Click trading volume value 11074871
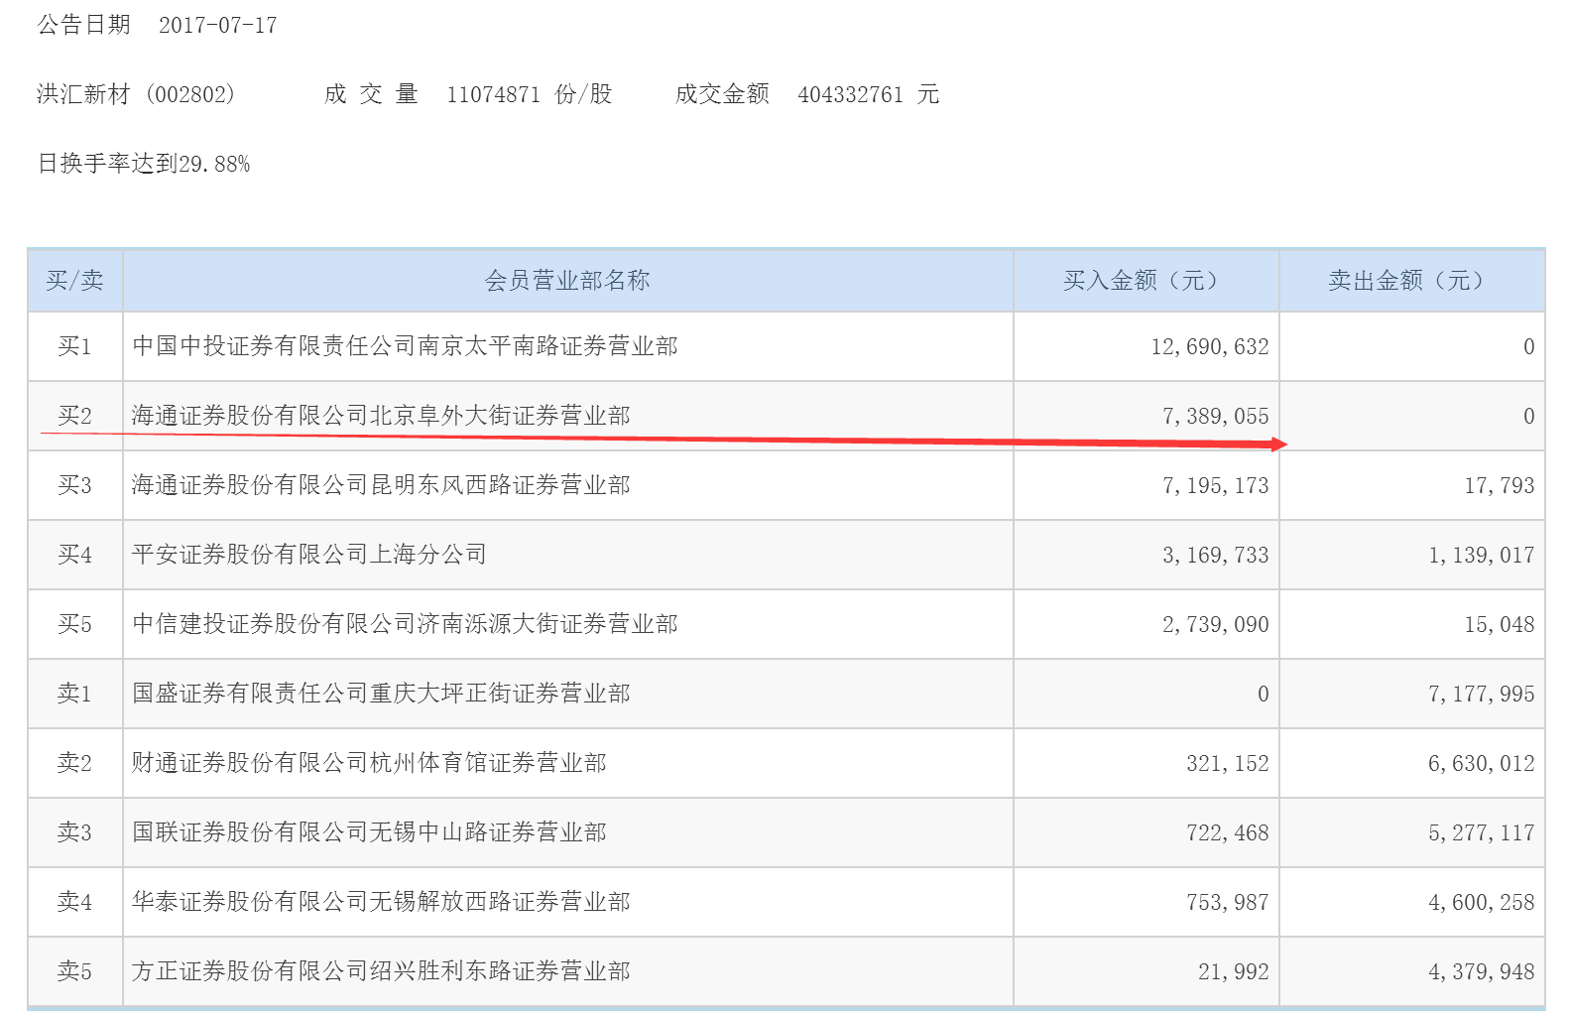1569x1018 pixels. pos(494,94)
